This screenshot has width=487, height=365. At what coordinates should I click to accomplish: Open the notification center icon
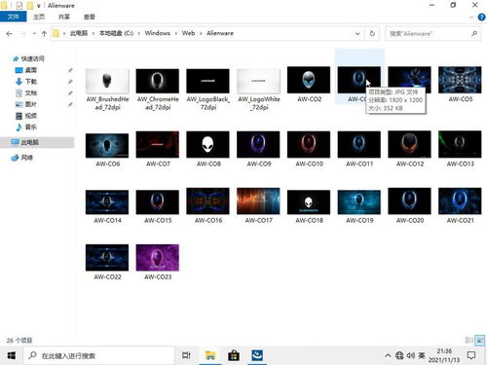click(x=471, y=355)
